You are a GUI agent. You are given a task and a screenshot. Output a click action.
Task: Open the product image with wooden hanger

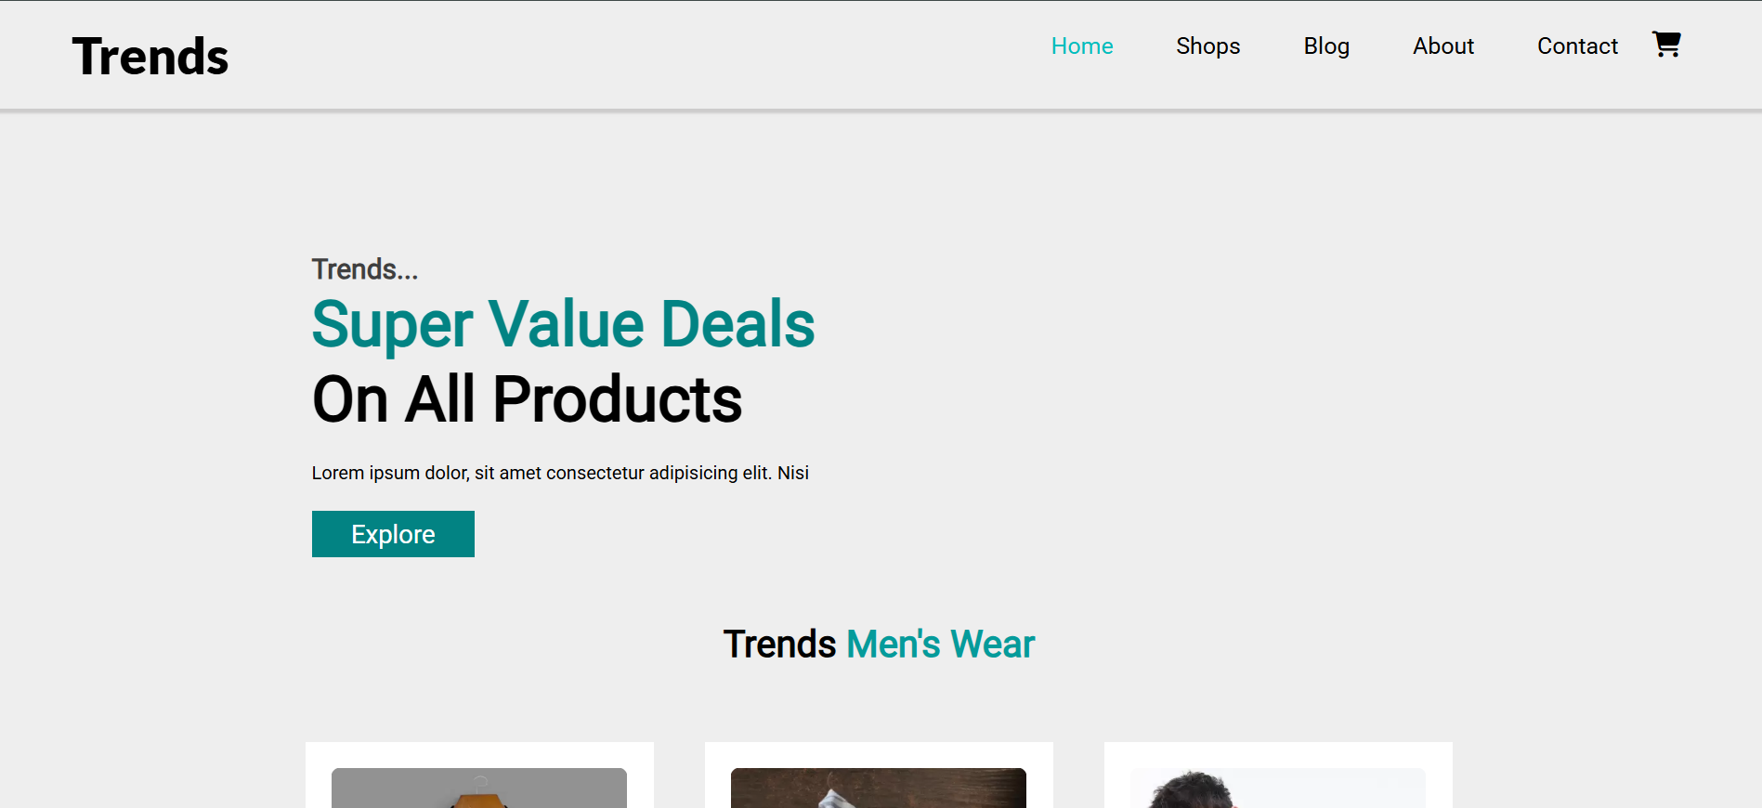(x=479, y=789)
